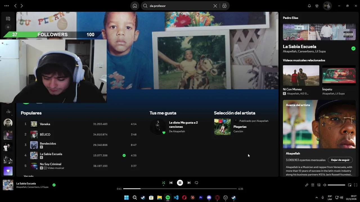The width and height of the screenshot is (360, 202).
Task: Open the lyrics microphone icon
Action: 307,185
